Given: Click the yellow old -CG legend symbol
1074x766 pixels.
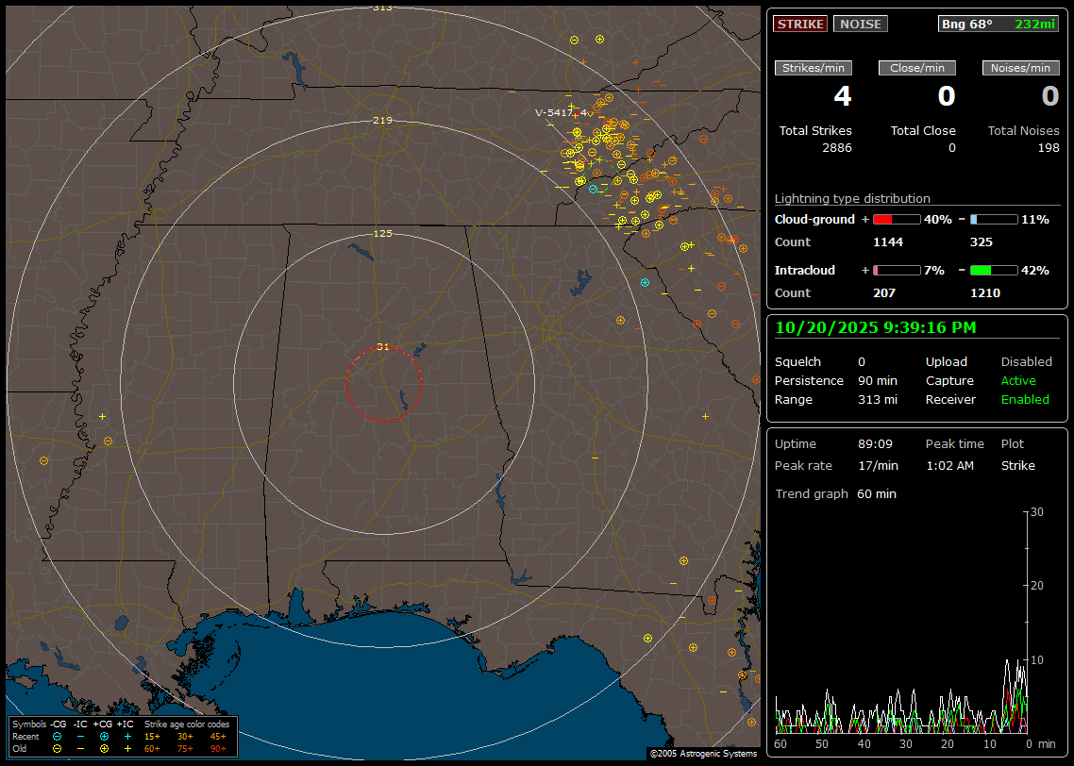Looking at the screenshot, I should 58,748.
